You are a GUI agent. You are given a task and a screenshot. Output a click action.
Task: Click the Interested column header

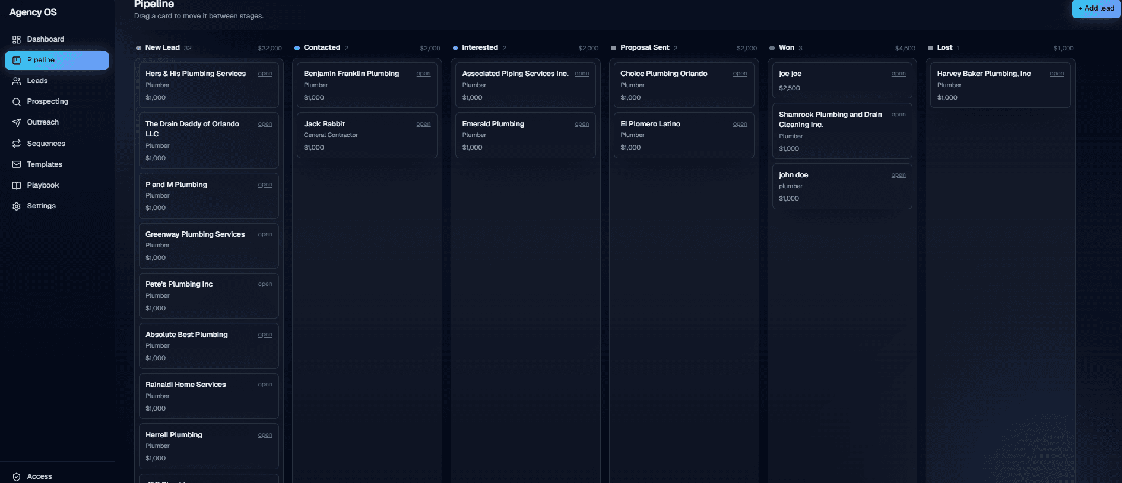click(x=480, y=47)
